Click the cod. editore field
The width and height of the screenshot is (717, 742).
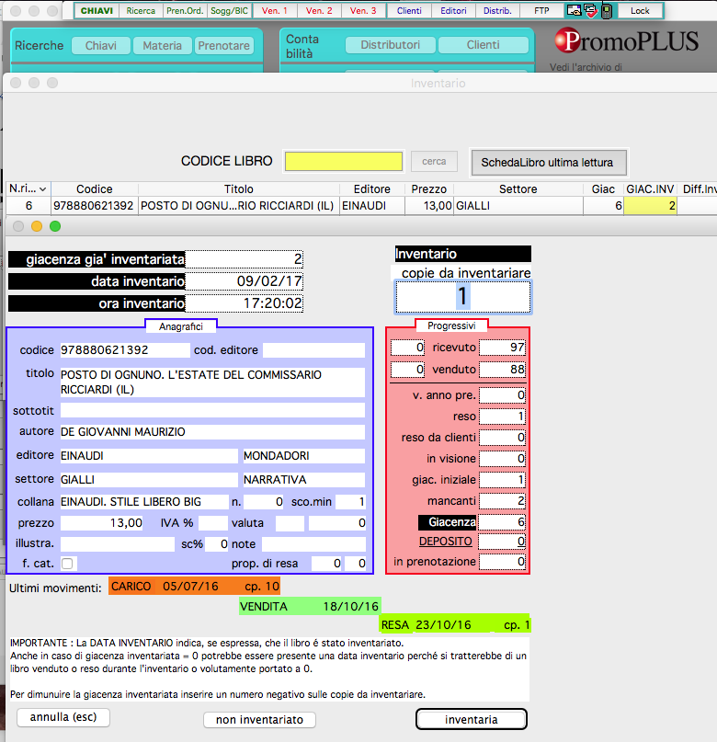click(314, 350)
